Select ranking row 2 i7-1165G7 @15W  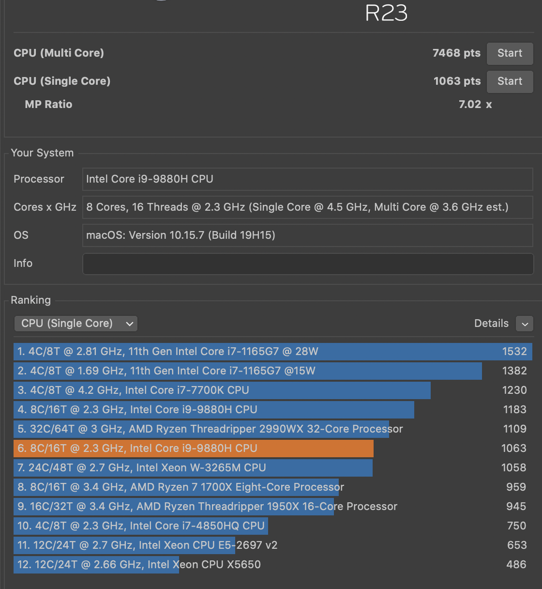coord(273,371)
